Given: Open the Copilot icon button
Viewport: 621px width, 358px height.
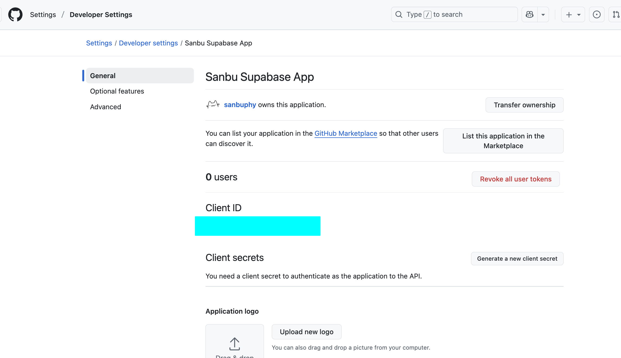Looking at the screenshot, I should [530, 15].
